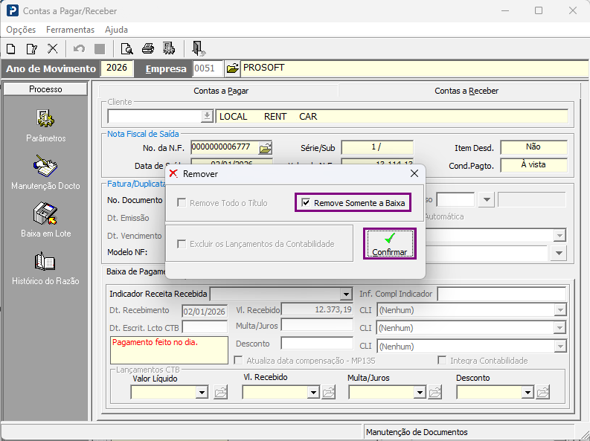The width and height of the screenshot is (590, 441).
Task: Click the Pagamento feito no dia. note box
Action: (x=169, y=350)
